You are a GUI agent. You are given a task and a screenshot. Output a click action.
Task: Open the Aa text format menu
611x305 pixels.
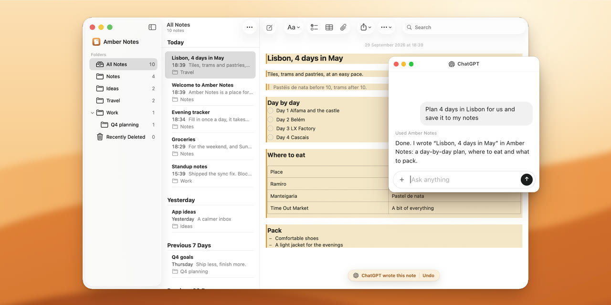pyautogui.click(x=294, y=28)
